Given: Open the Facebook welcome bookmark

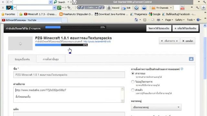Looking at the screenshot, I should coord(179,14).
